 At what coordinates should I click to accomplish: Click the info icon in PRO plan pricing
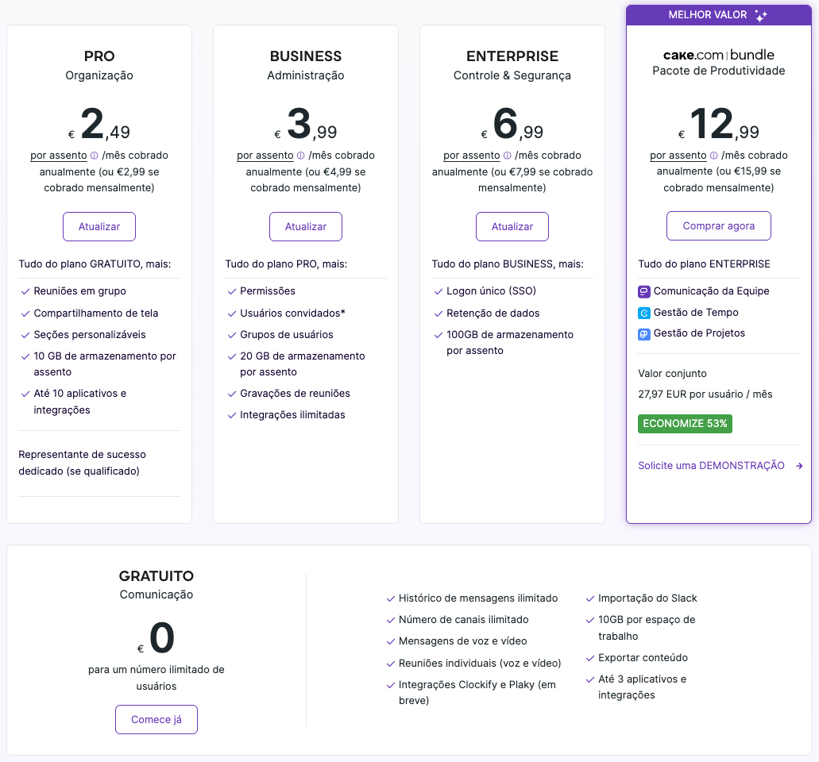pyautogui.click(x=94, y=156)
